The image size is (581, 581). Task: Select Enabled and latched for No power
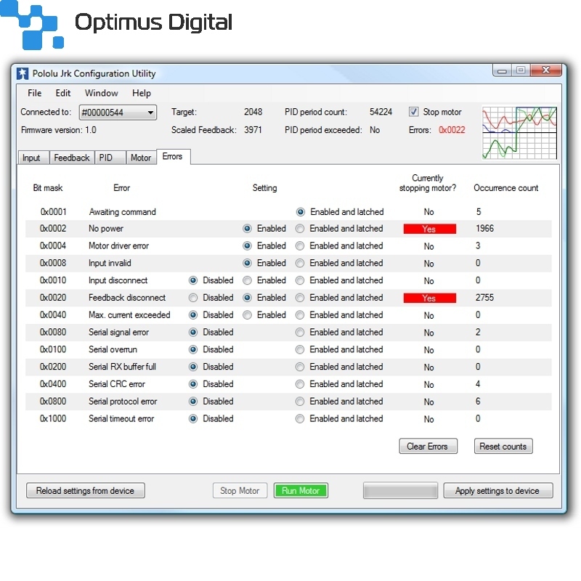point(300,229)
